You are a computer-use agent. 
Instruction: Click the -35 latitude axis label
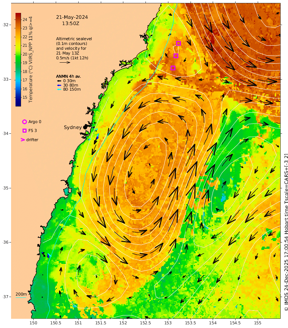point(6,188)
